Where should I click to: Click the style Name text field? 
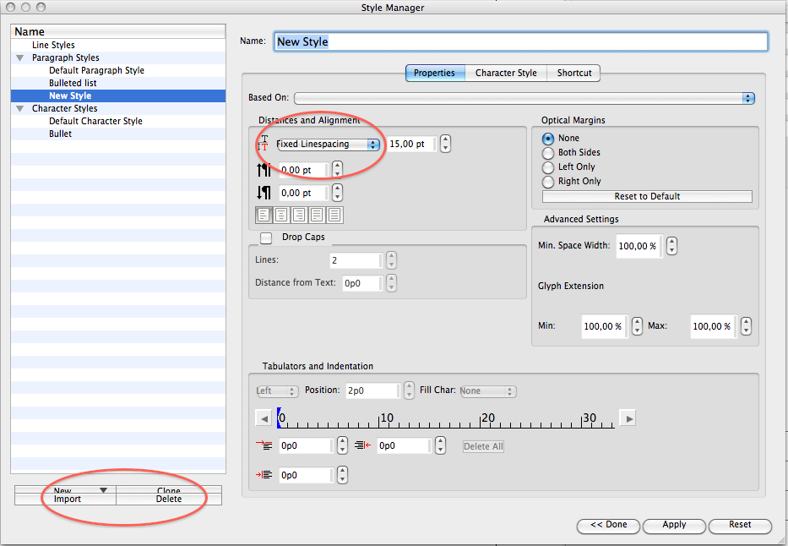click(520, 41)
